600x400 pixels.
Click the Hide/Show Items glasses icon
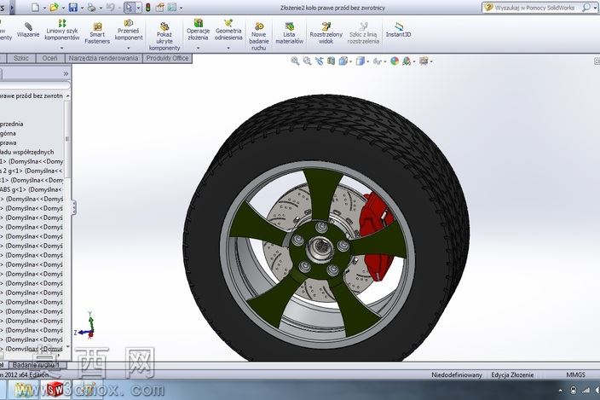[x=377, y=61]
